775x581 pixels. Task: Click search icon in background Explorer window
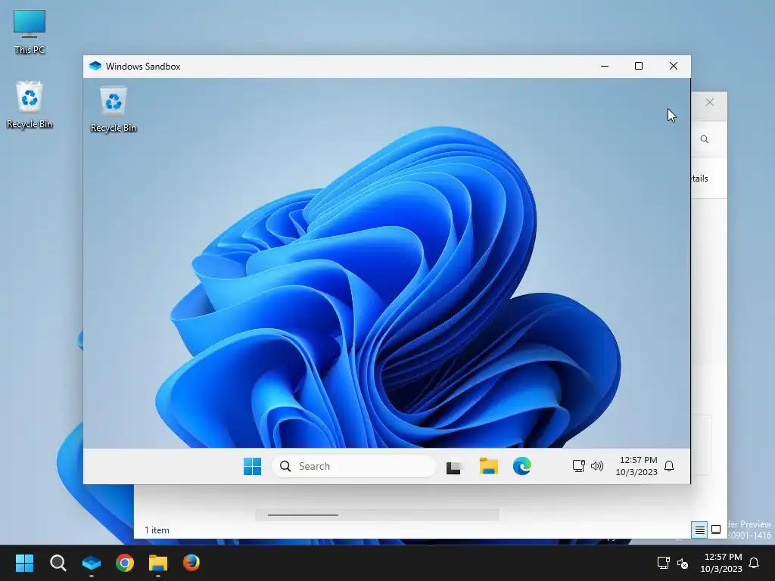pos(705,139)
